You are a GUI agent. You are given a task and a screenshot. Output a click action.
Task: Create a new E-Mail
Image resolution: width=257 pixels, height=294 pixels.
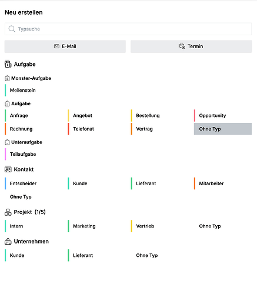pyautogui.click(x=65, y=46)
